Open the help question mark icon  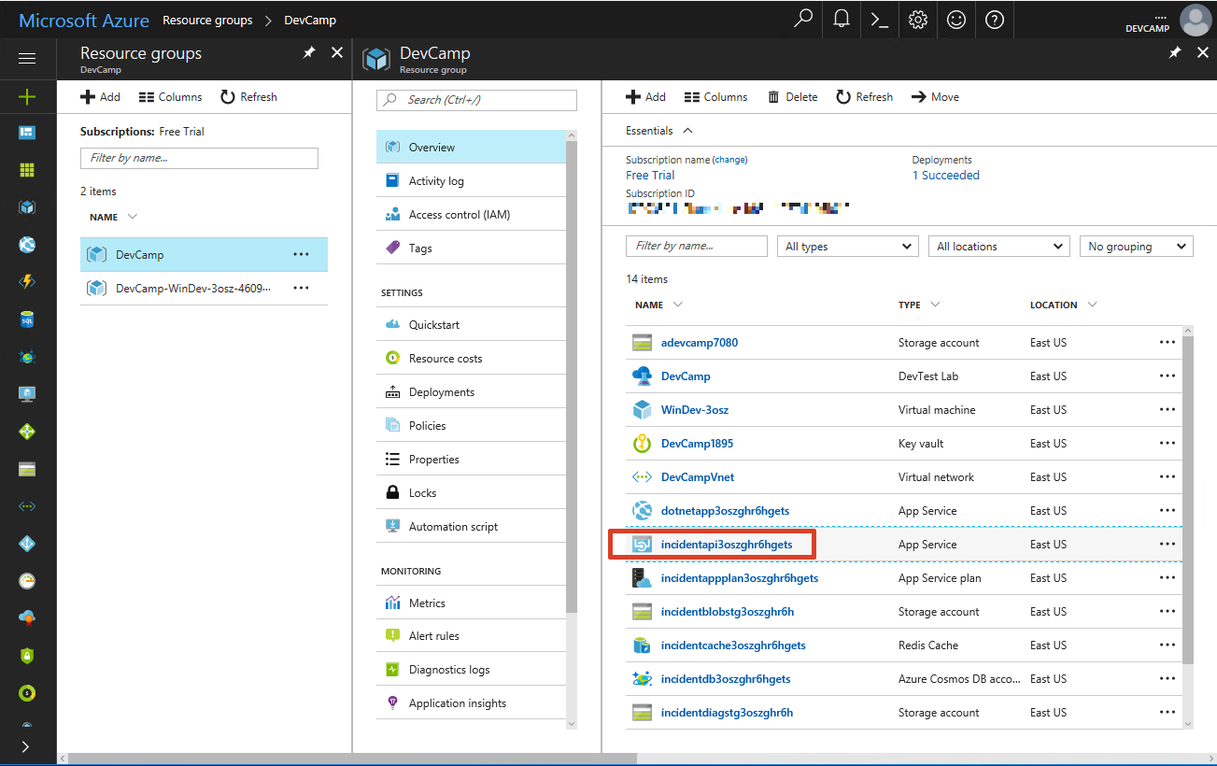click(995, 19)
